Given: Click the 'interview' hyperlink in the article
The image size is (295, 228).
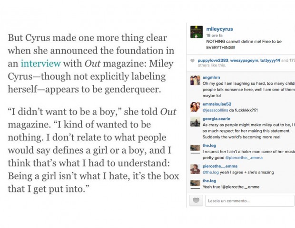Looking at the screenshot, I should click(40, 64).
